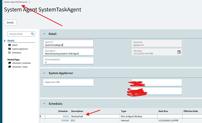Click the Appserver URL field
Screen dimensions: 202x123
pos(68,83)
